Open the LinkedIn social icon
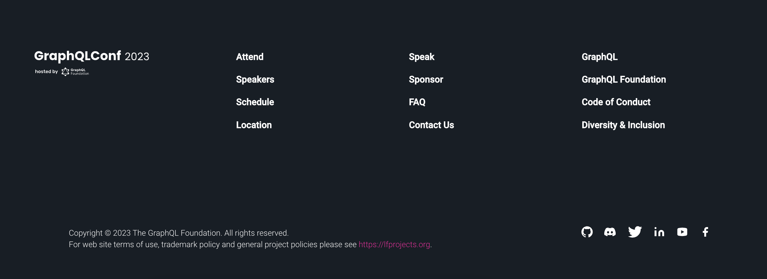The width and height of the screenshot is (767, 279). [659, 232]
